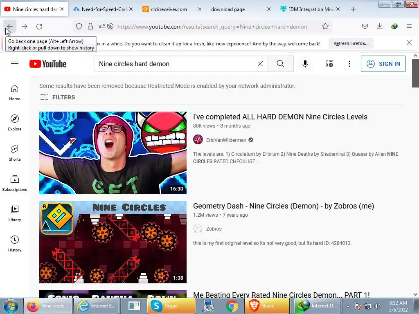The image size is (419, 314).
Task: Click the site security padlock icon
Action: point(90,27)
